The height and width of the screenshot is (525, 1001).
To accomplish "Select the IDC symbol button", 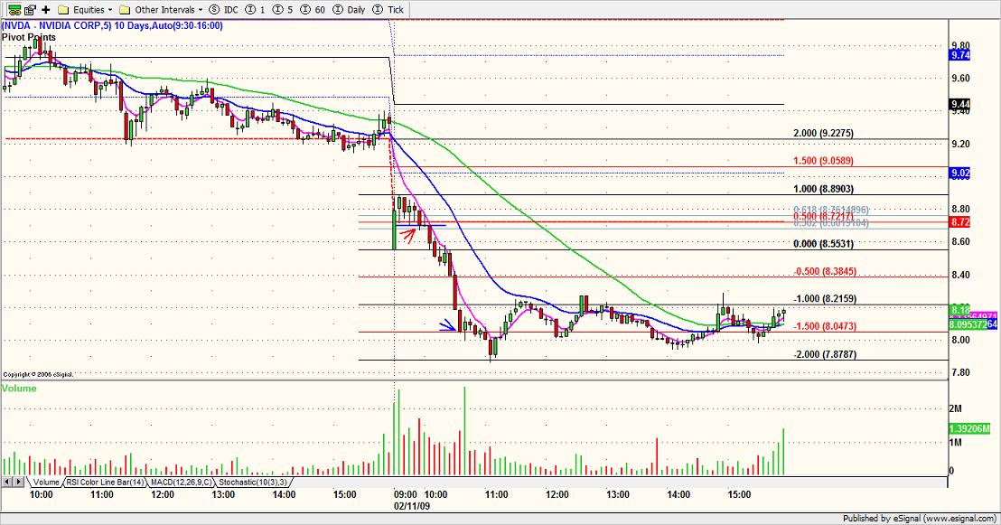I will (224, 10).
